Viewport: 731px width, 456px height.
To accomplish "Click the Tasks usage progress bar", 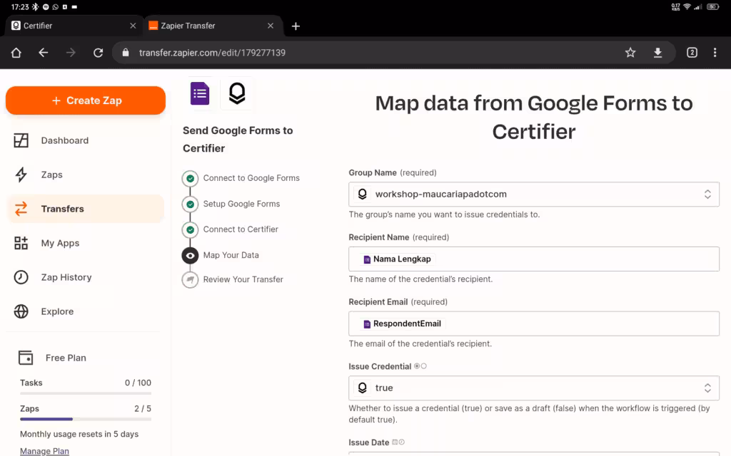I will click(86, 393).
